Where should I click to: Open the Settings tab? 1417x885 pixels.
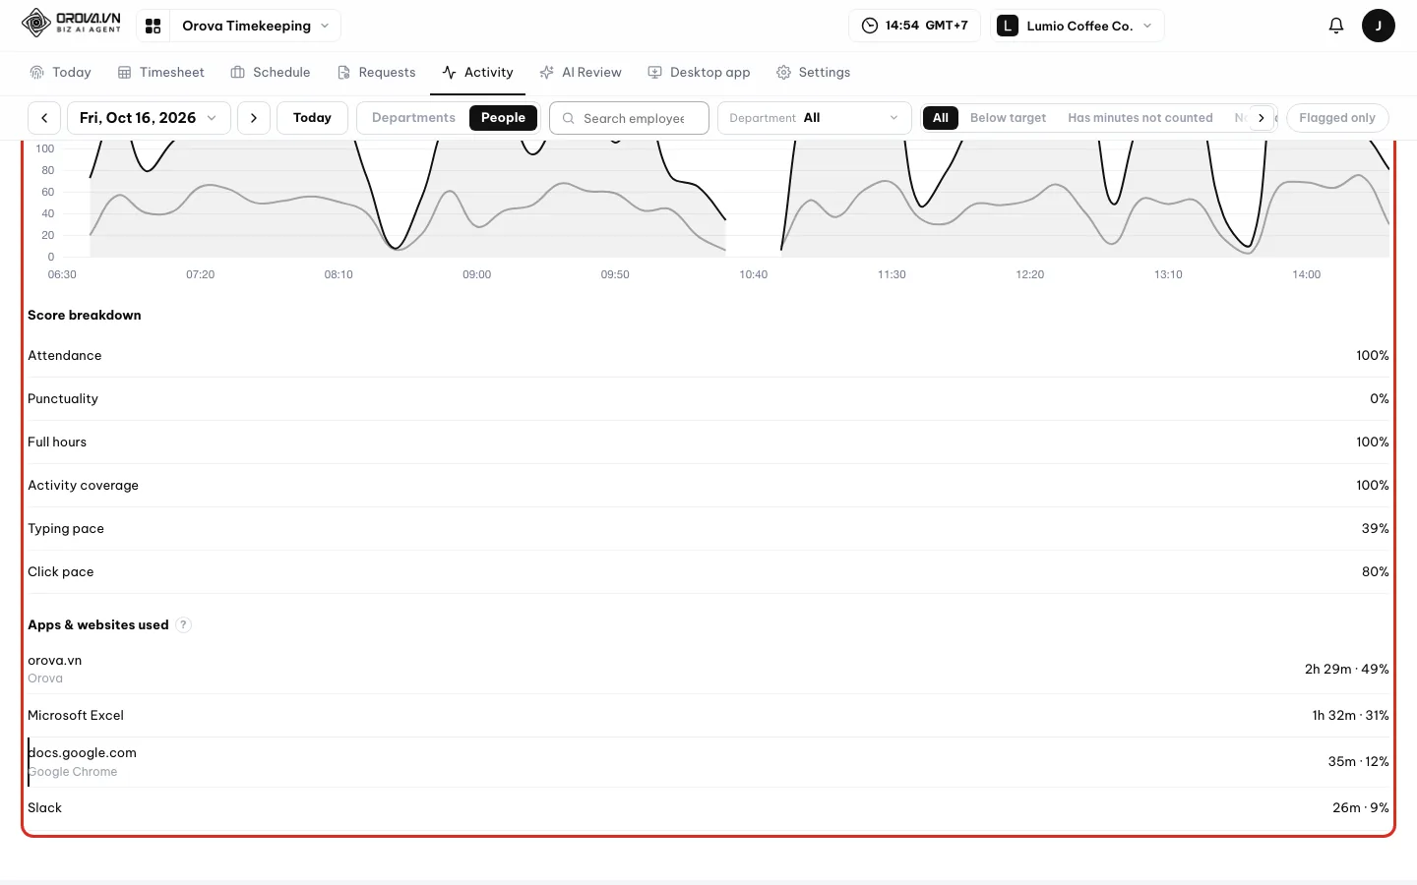tap(813, 73)
